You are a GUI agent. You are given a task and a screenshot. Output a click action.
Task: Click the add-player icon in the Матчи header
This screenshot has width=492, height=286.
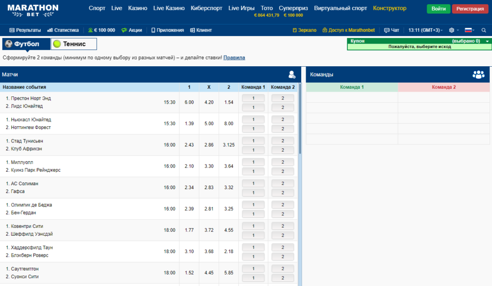pyautogui.click(x=292, y=74)
